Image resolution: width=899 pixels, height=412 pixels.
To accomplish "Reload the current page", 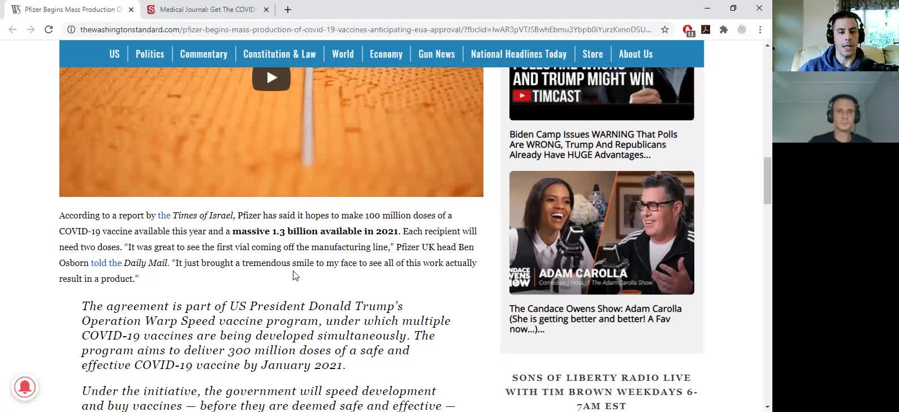I will [x=49, y=29].
